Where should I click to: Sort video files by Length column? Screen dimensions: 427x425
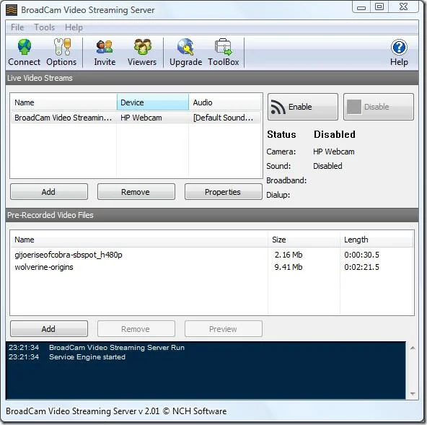tap(377, 240)
